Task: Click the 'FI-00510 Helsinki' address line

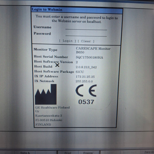Action: (49, 120)
